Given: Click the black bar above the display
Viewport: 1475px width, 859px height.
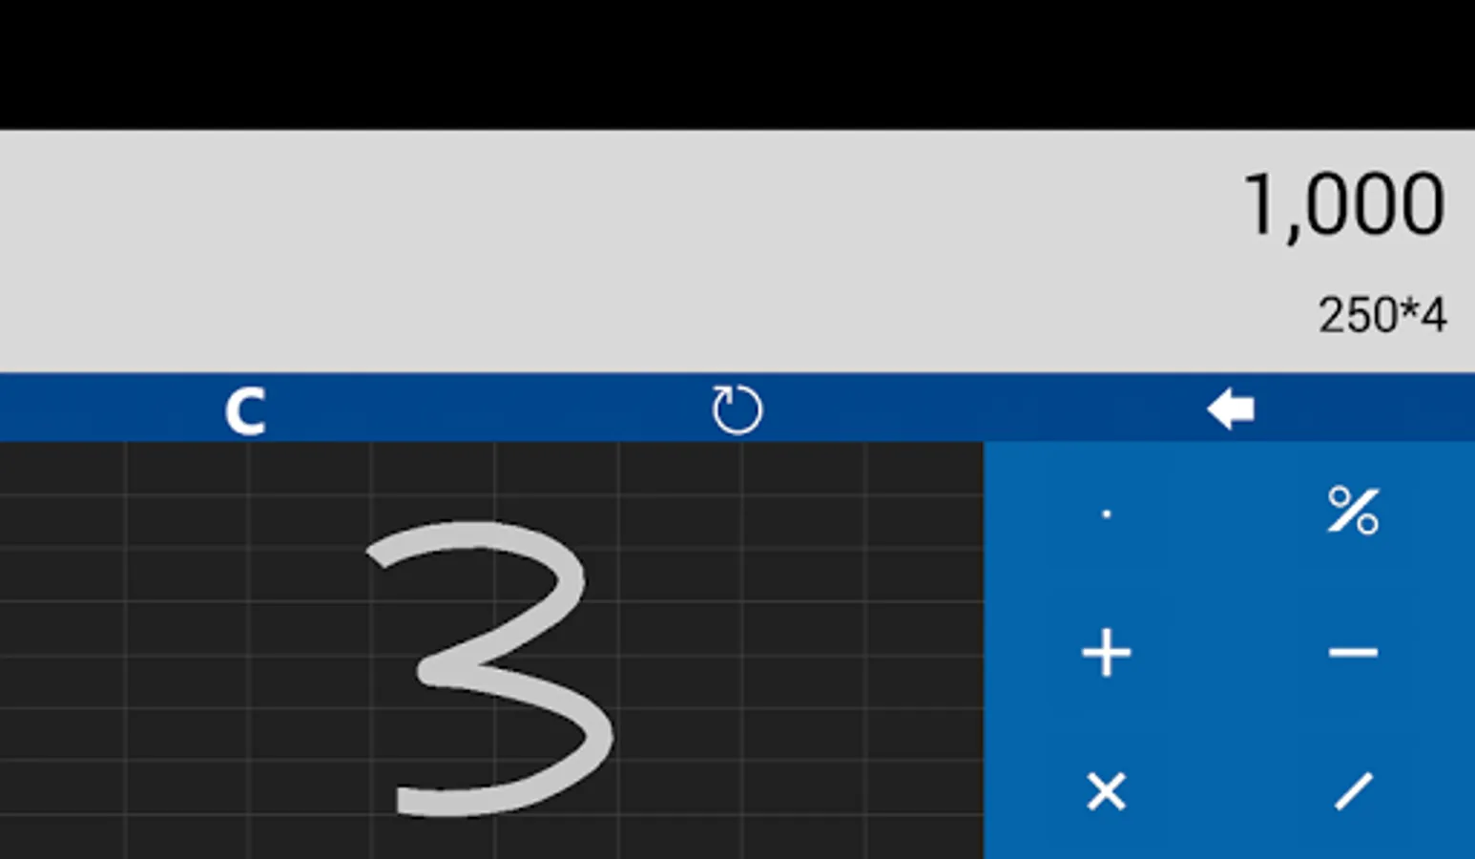Looking at the screenshot, I should 737,64.
